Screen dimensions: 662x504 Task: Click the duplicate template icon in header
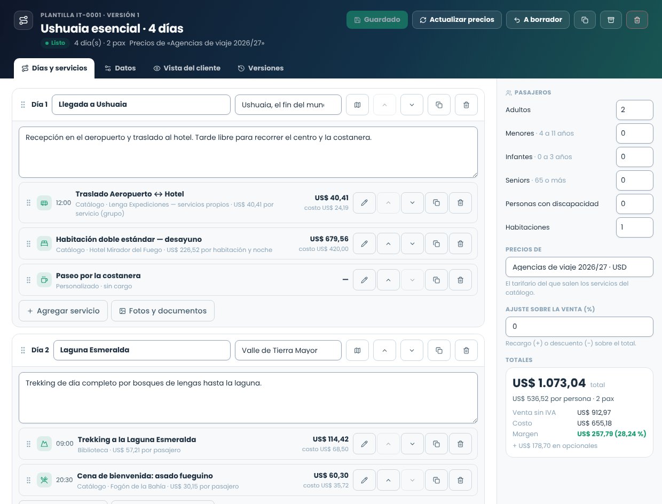tap(585, 20)
